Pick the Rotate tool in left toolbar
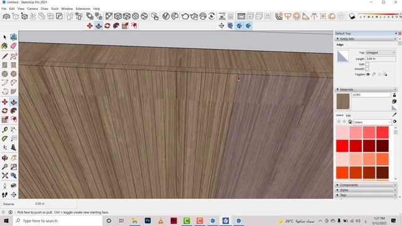Image resolution: width=402 pixels, height=226 pixels. point(4,110)
